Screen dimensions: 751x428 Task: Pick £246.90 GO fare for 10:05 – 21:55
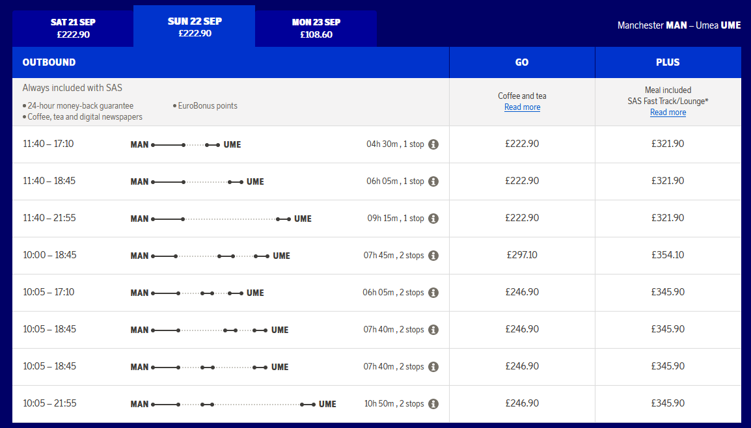pyautogui.click(x=522, y=403)
